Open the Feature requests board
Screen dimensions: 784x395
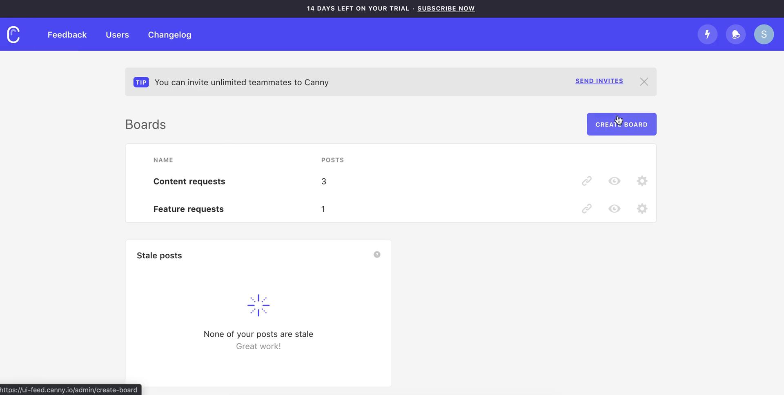188,209
